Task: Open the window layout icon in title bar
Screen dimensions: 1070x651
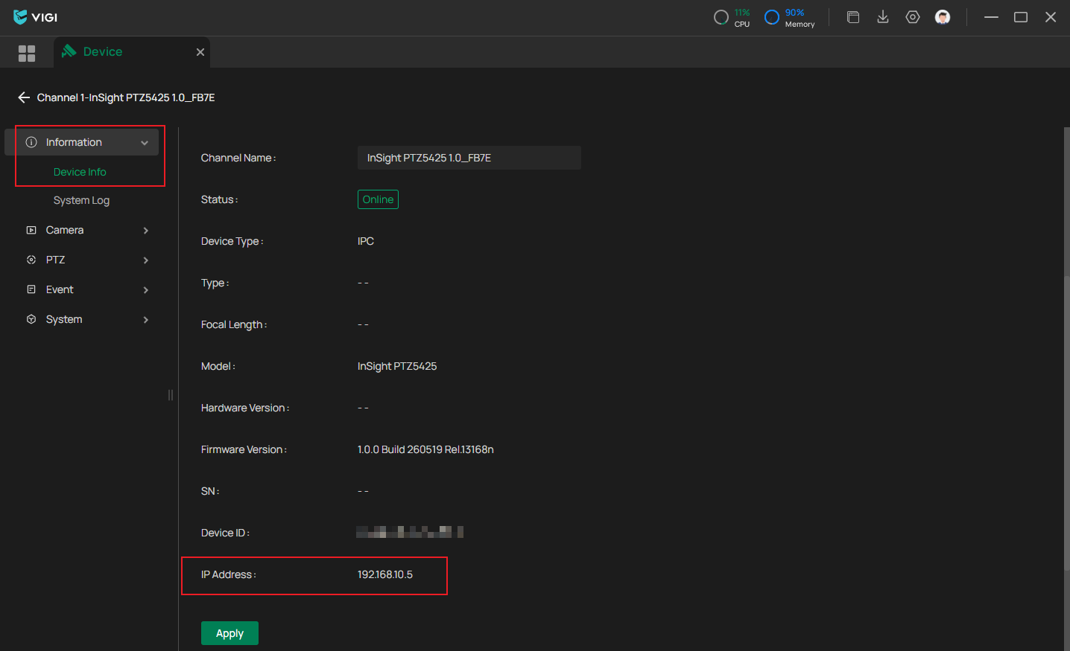Action: click(853, 17)
